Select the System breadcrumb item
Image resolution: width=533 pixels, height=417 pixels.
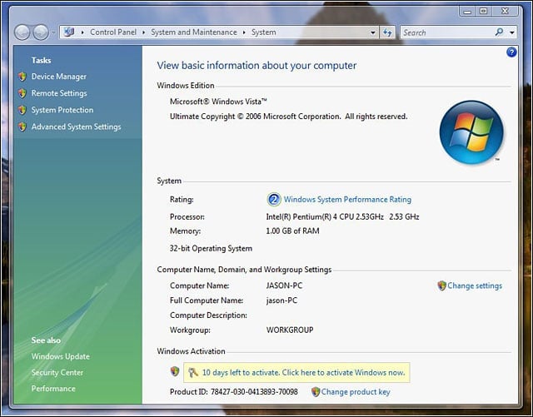coord(263,32)
